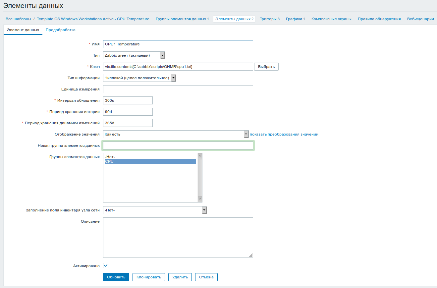The height and width of the screenshot is (288, 437).
Task: Toggle the Активировано checkbox
Action: point(106,265)
